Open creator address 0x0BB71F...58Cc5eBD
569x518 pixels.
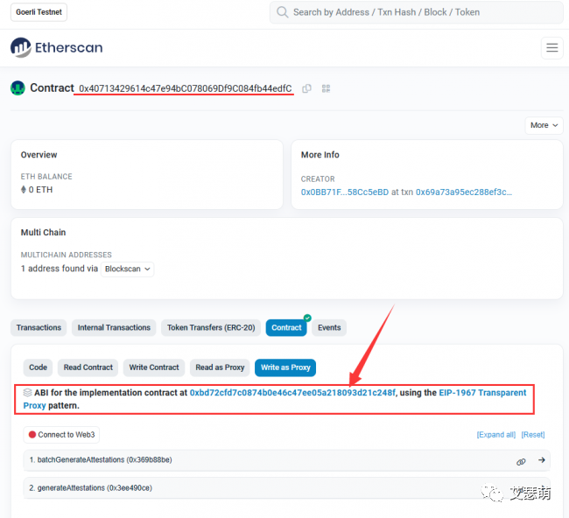click(x=345, y=192)
